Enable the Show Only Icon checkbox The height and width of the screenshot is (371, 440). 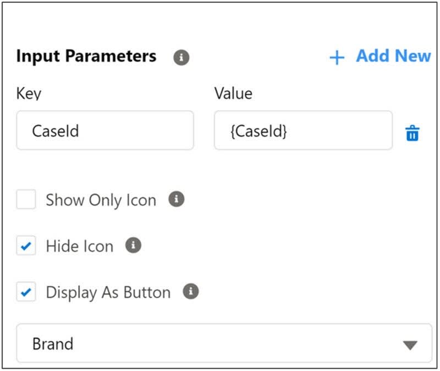[x=25, y=200]
